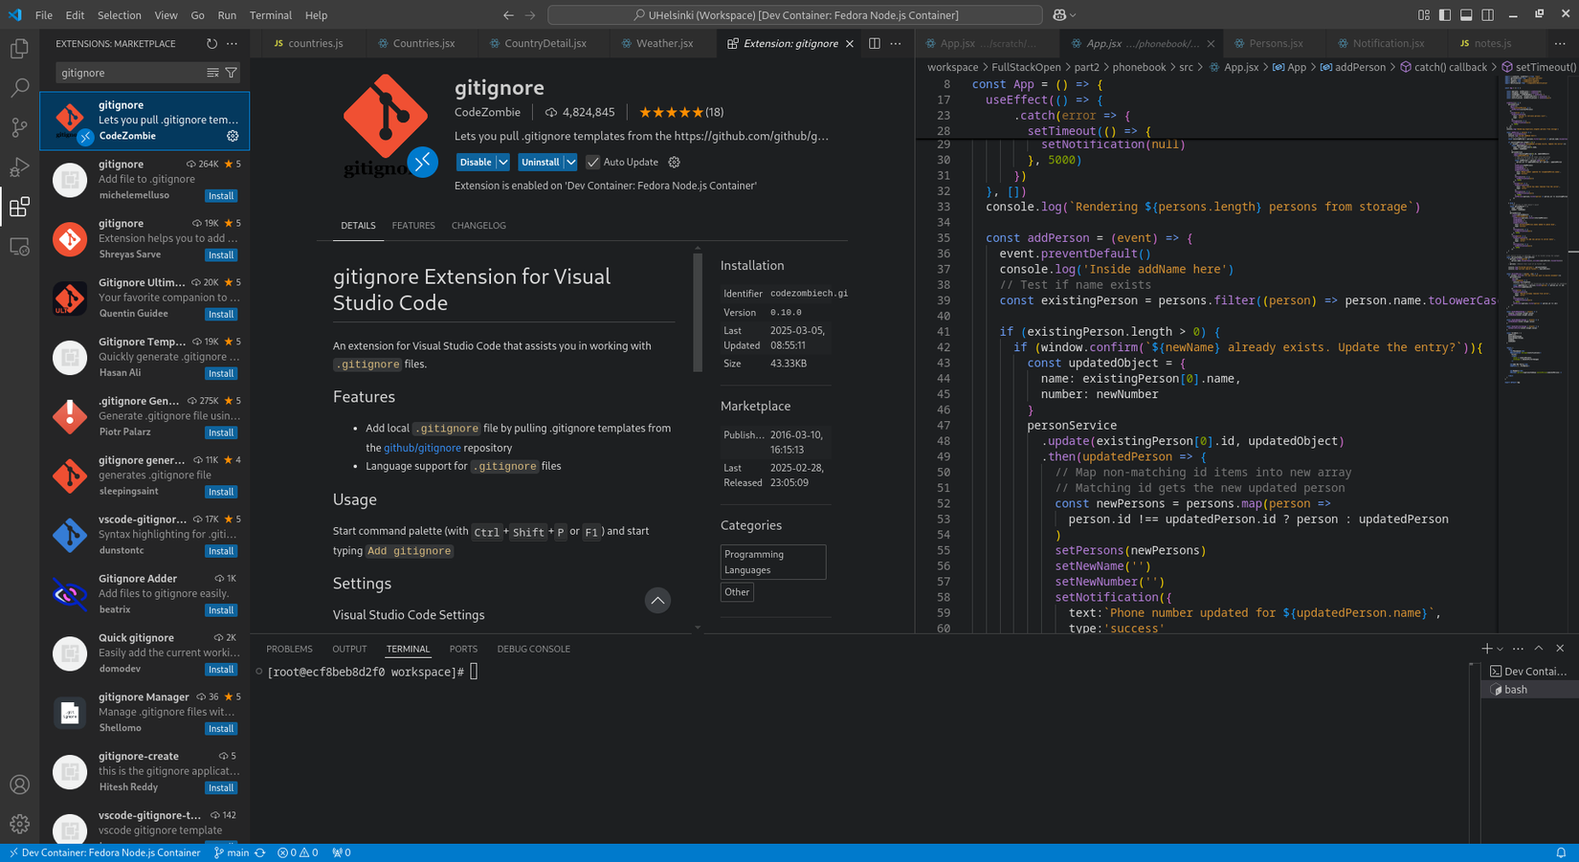Install the Gitignore Adder extension
1579x862 pixels.
(x=220, y=609)
